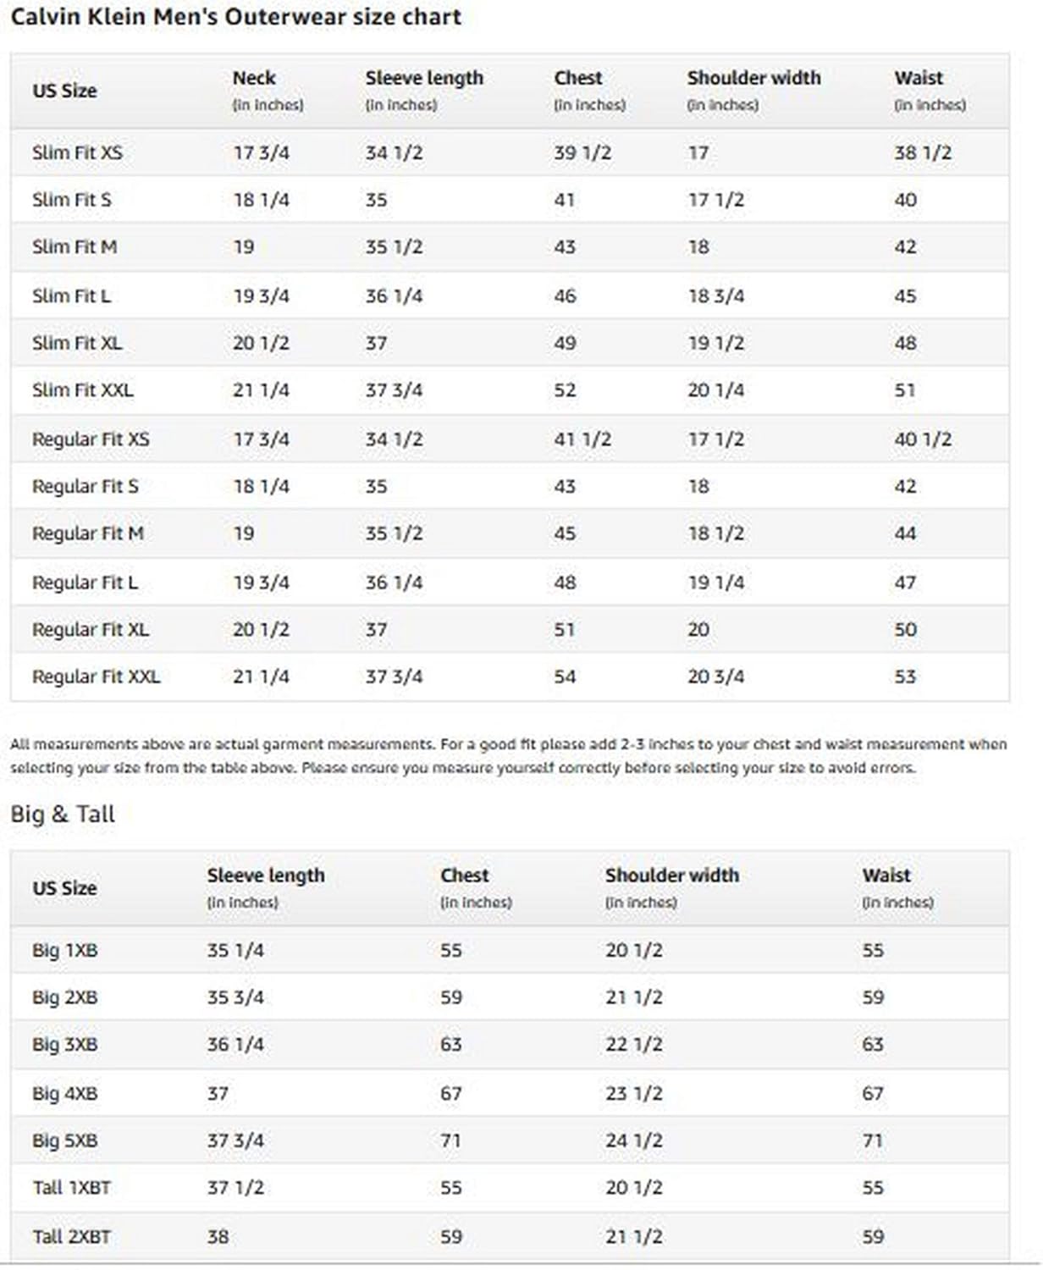Click the Big 3XB row label
This screenshot has height=1270, width=1043.
click(x=65, y=1044)
